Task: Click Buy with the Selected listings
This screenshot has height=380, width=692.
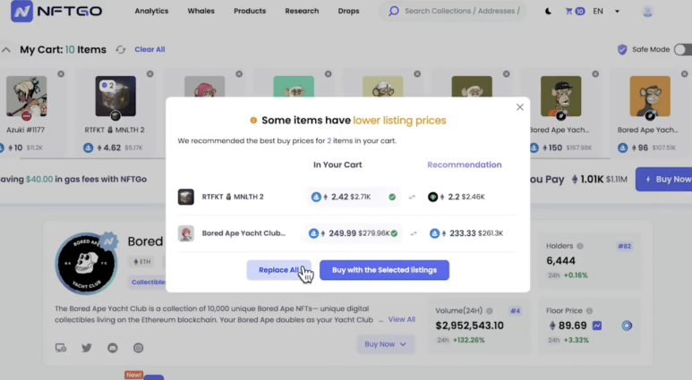Action: (x=384, y=270)
